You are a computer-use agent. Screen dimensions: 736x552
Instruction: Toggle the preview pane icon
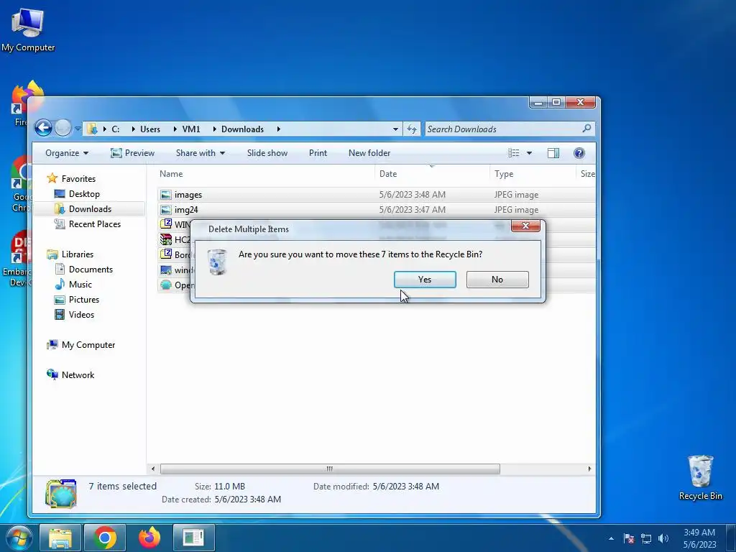click(553, 153)
